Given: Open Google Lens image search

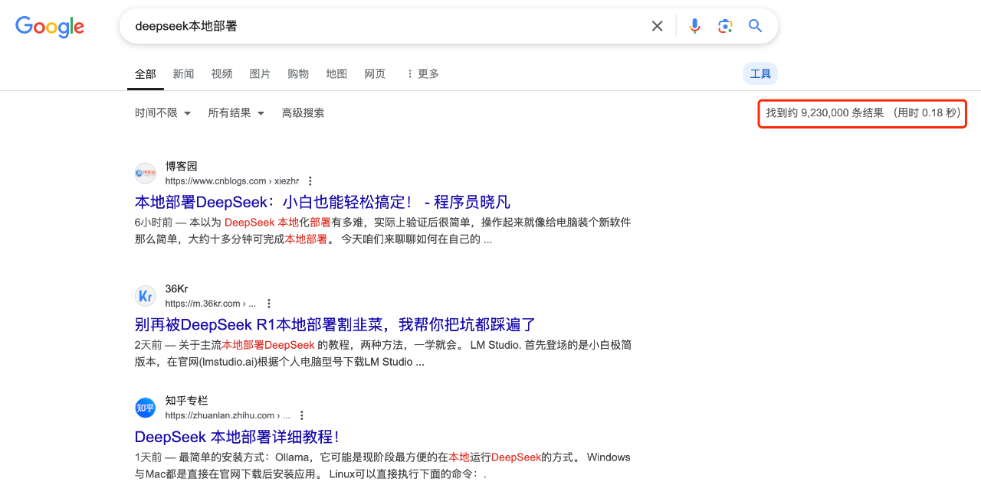Looking at the screenshot, I should [x=725, y=26].
